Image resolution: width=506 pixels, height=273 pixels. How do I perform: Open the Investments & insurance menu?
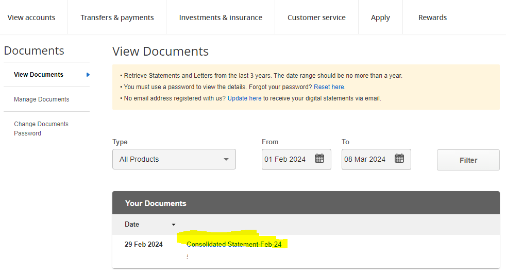coord(221,18)
